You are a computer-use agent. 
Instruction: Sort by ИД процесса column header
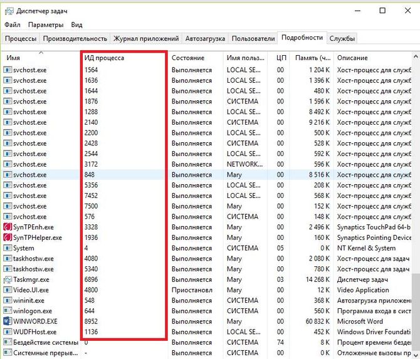coord(104,58)
